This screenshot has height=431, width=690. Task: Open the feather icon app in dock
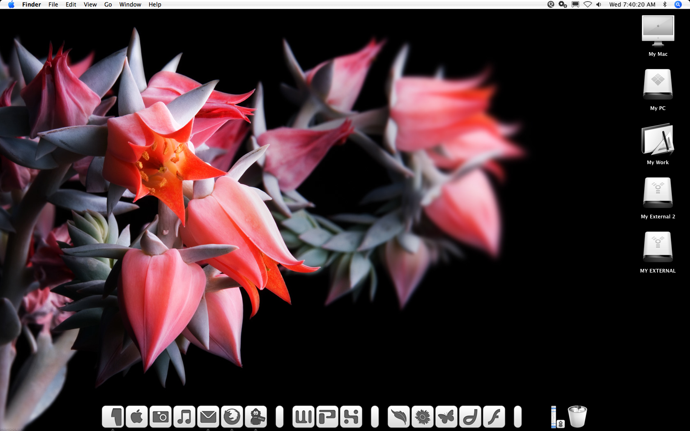click(399, 417)
